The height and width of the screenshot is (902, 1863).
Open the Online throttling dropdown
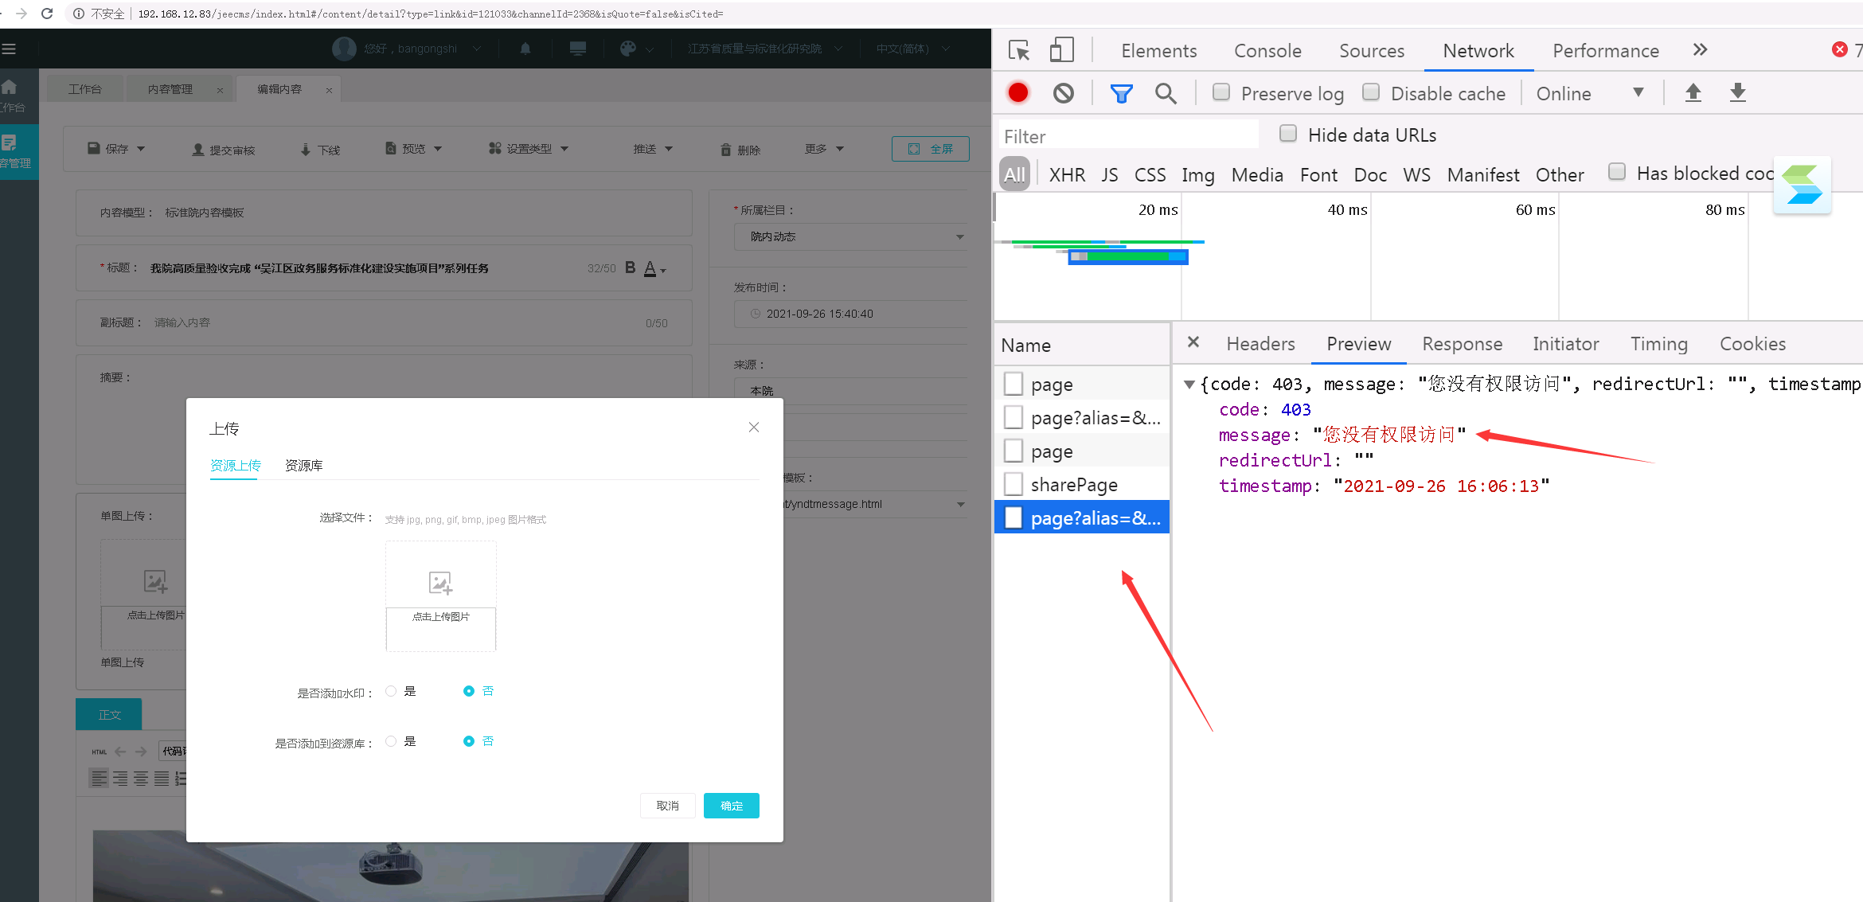click(x=1589, y=93)
